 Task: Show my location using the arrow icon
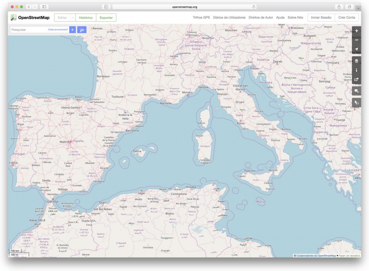pyautogui.click(x=356, y=49)
